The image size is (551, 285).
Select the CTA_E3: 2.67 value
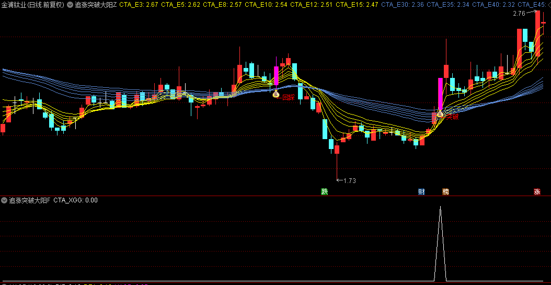click(x=139, y=5)
